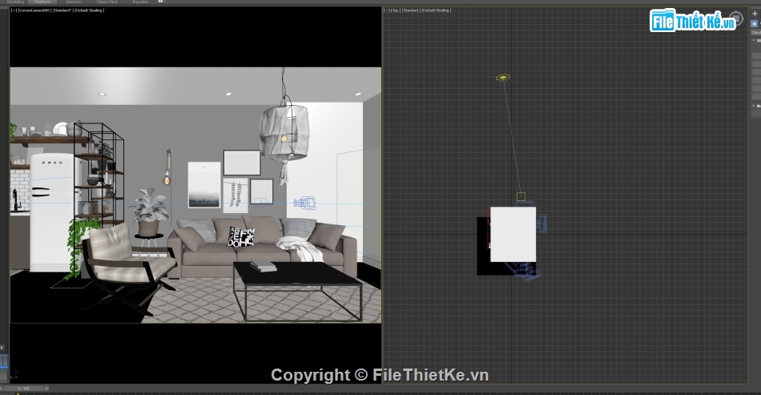The image size is (761, 395).
Task: Step to the previous frame on the time slider
Action: tap(2, 389)
